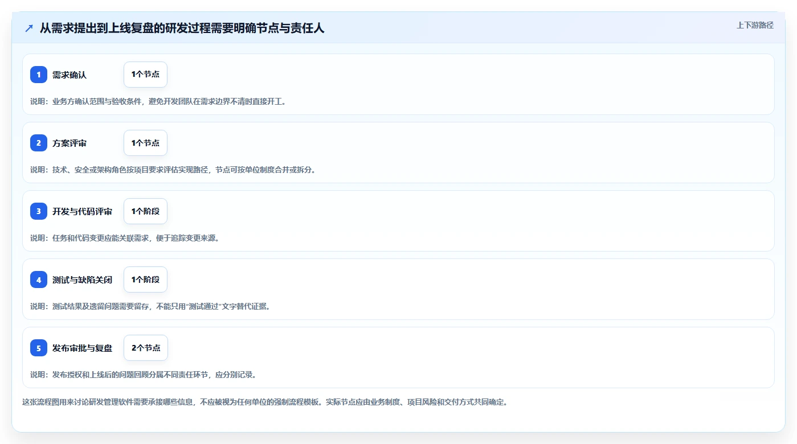Screen dimensions: 797x444
Task: Click the description starting 任务和代码变更应能关联需求
Action: tap(125, 238)
